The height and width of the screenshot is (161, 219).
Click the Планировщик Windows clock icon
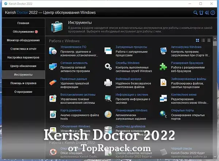[108, 114]
